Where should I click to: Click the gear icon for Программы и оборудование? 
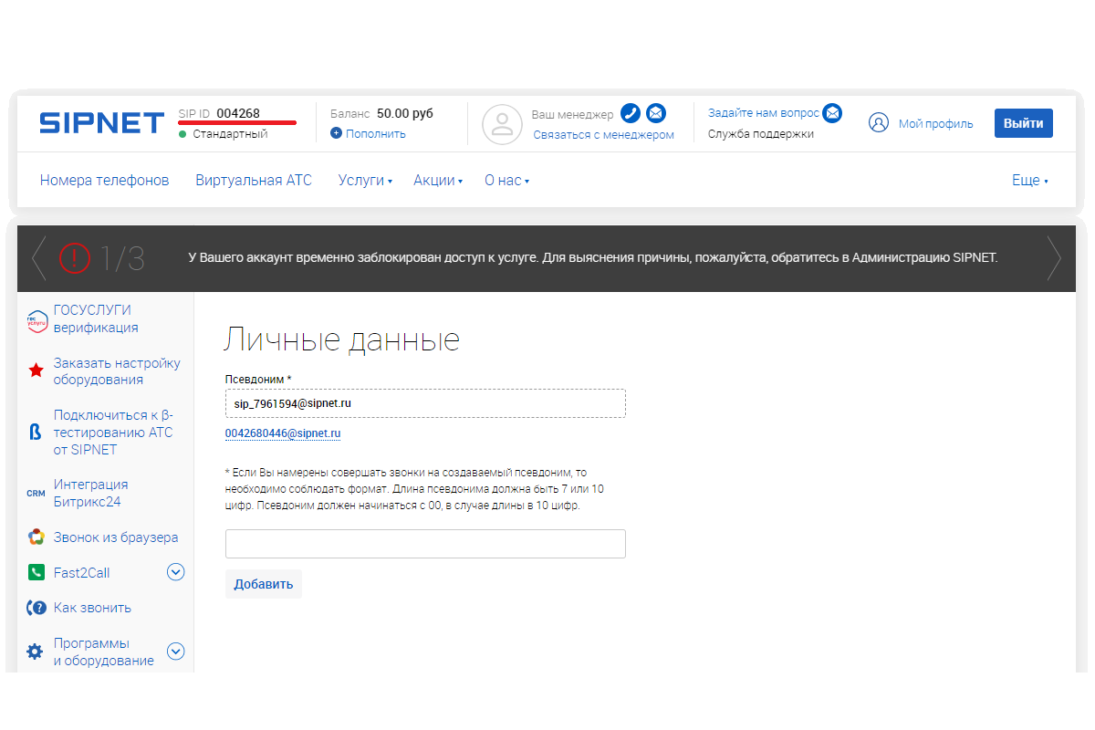tap(35, 652)
